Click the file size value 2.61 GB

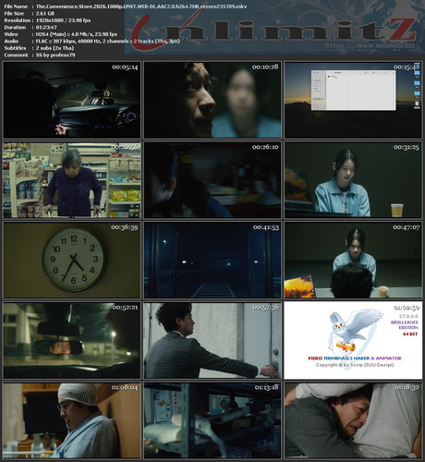click(x=45, y=13)
